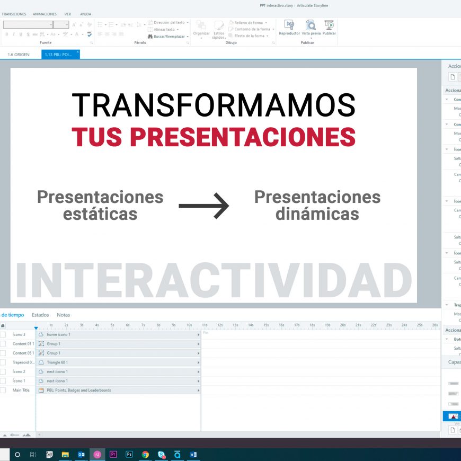461x461 pixels.
Task: Open the Efecto de la forma dropdown
Action: 267,36
